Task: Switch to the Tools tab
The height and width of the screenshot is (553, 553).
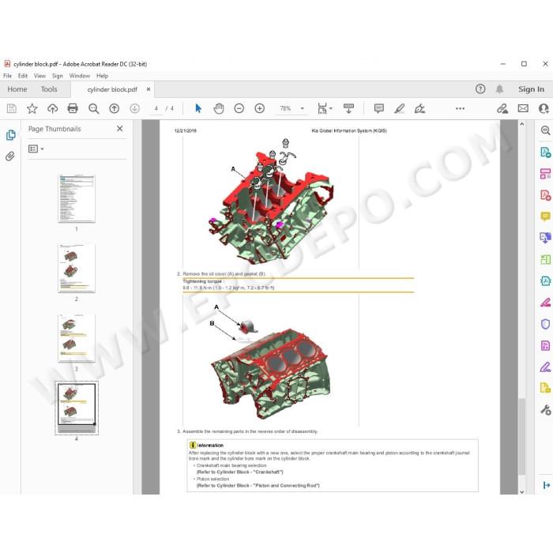Action: pos(49,89)
